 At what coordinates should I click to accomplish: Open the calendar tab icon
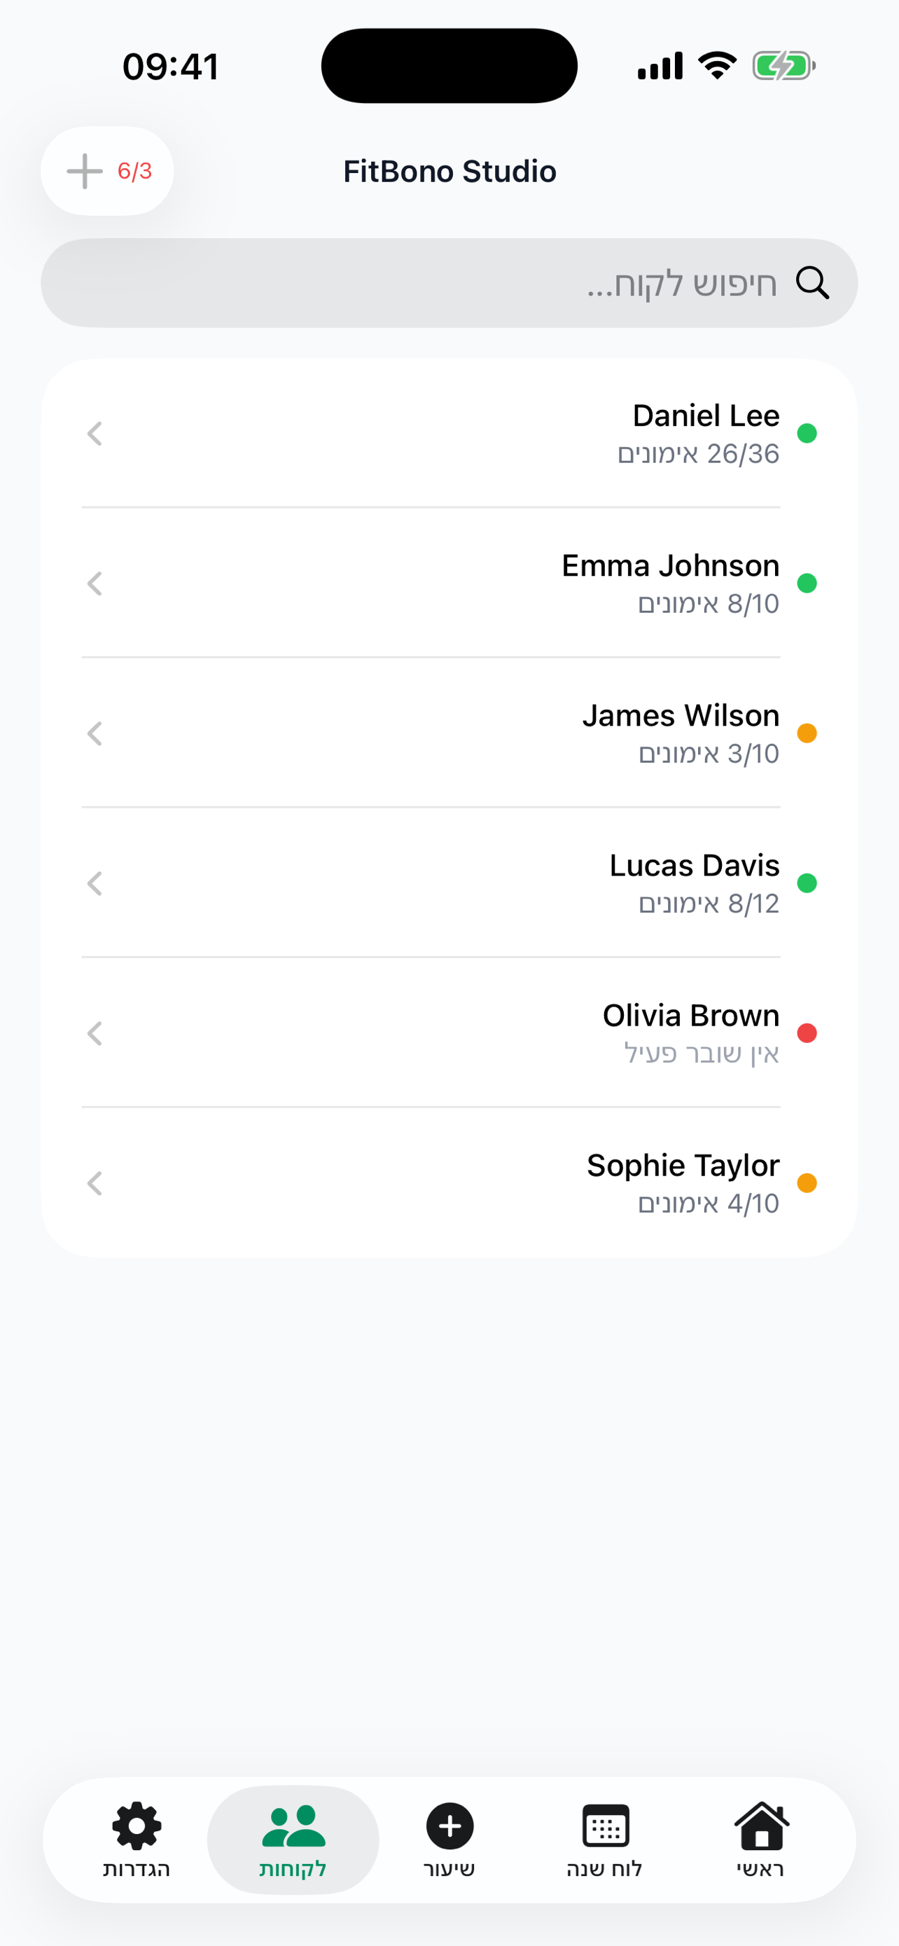coord(606,1826)
